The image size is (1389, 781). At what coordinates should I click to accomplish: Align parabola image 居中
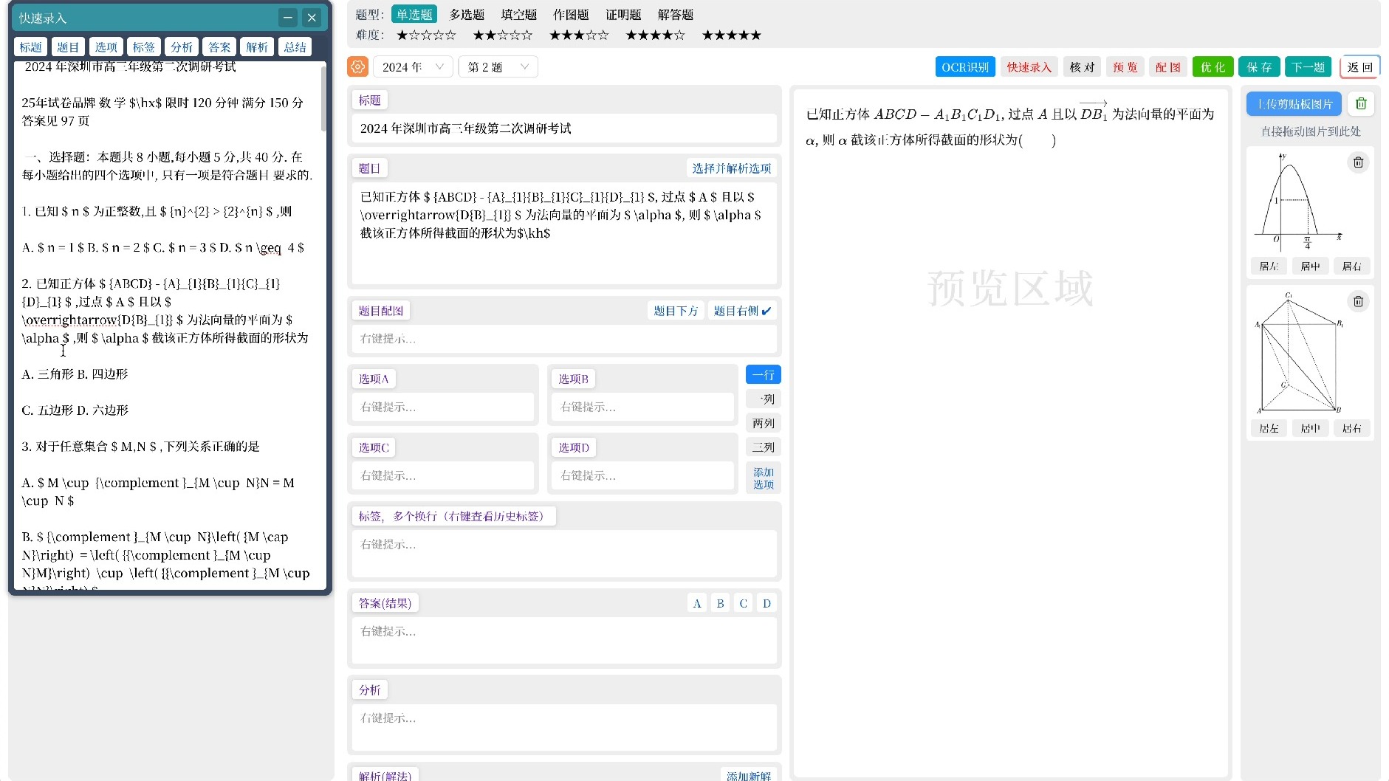[x=1310, y=266]
